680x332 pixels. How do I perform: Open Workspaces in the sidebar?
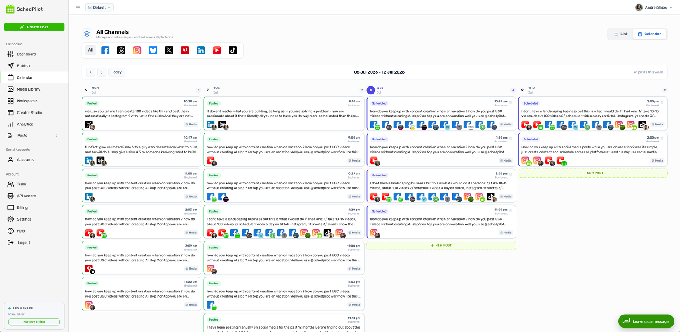pos(34,101)
